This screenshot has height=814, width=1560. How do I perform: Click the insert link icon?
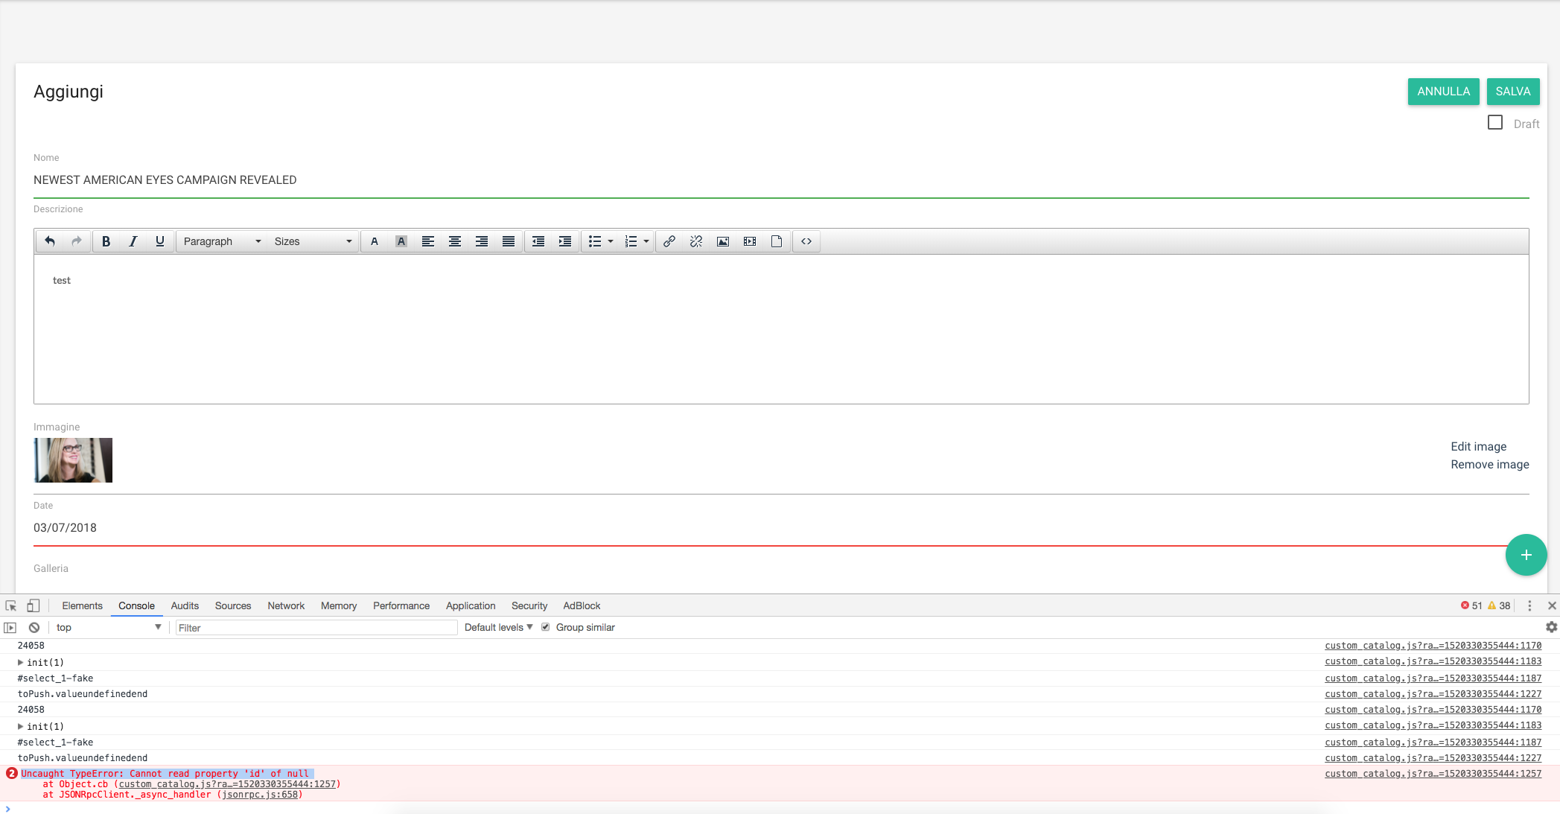pyautogui.click(x=669, y=241)
